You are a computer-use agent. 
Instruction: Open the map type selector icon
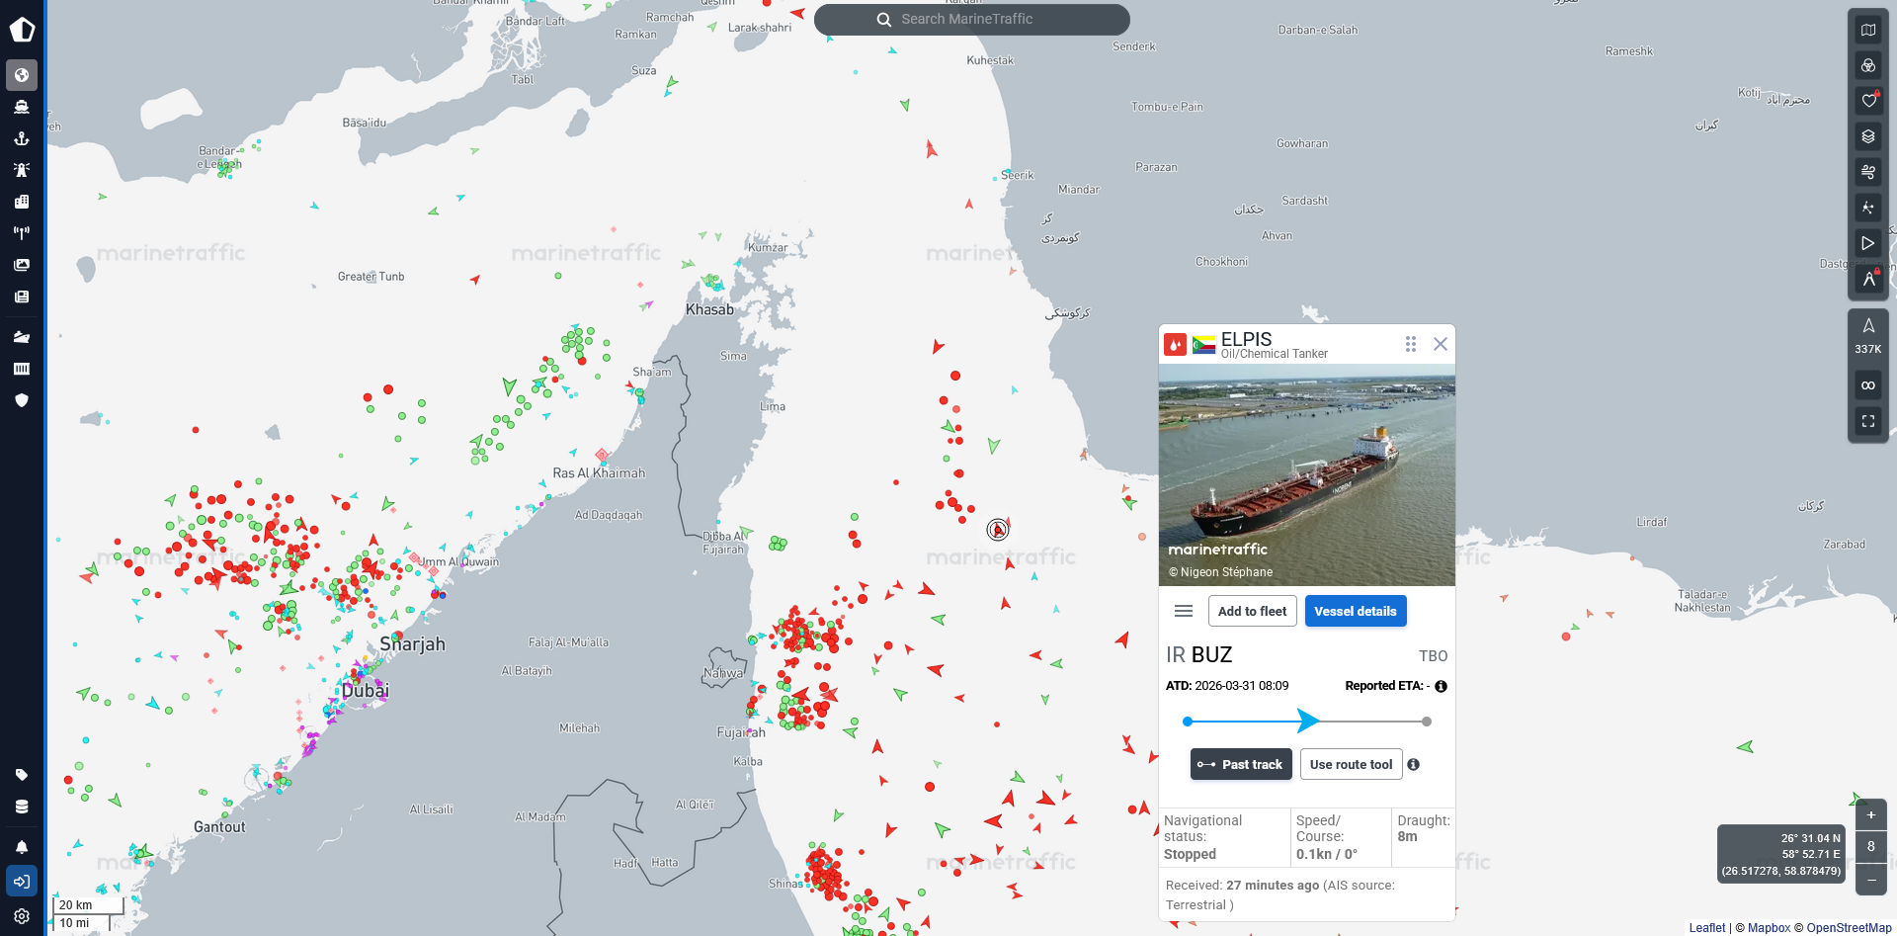coord(1868,30)
